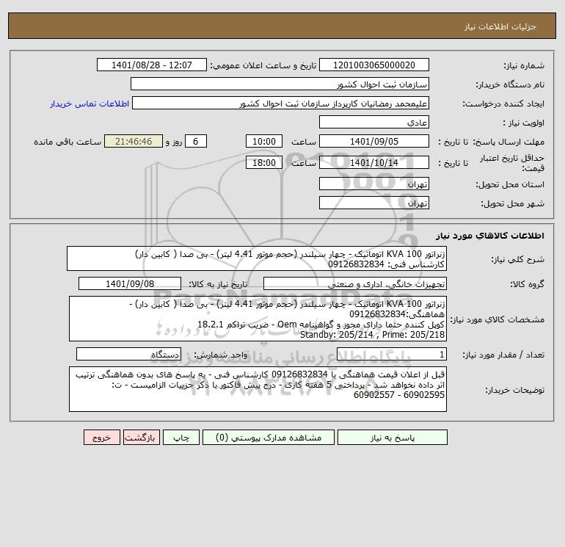The height and width of the screenshot is (547, 565).
Task: Click the price validity date 1401/10/14
Action: point(374,162)
